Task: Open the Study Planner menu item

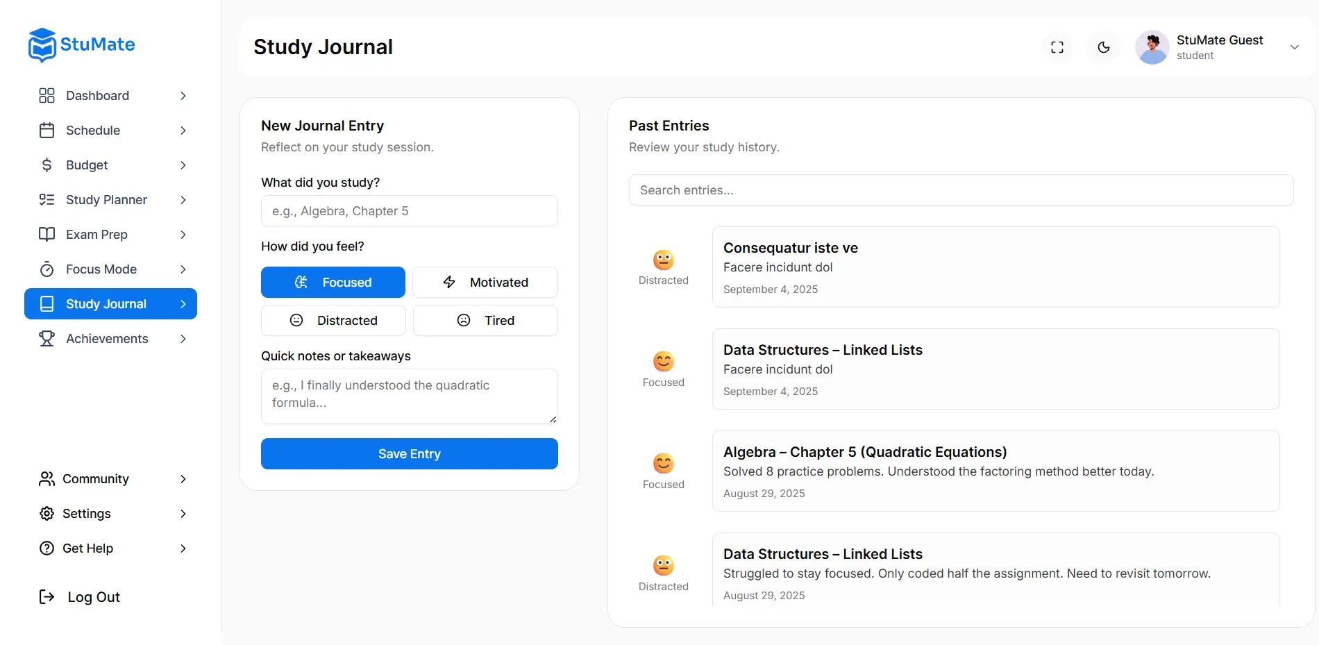Action: (106, 200)
